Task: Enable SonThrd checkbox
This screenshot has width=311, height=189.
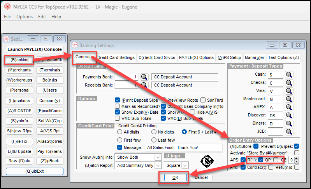Action: [203, 100]
